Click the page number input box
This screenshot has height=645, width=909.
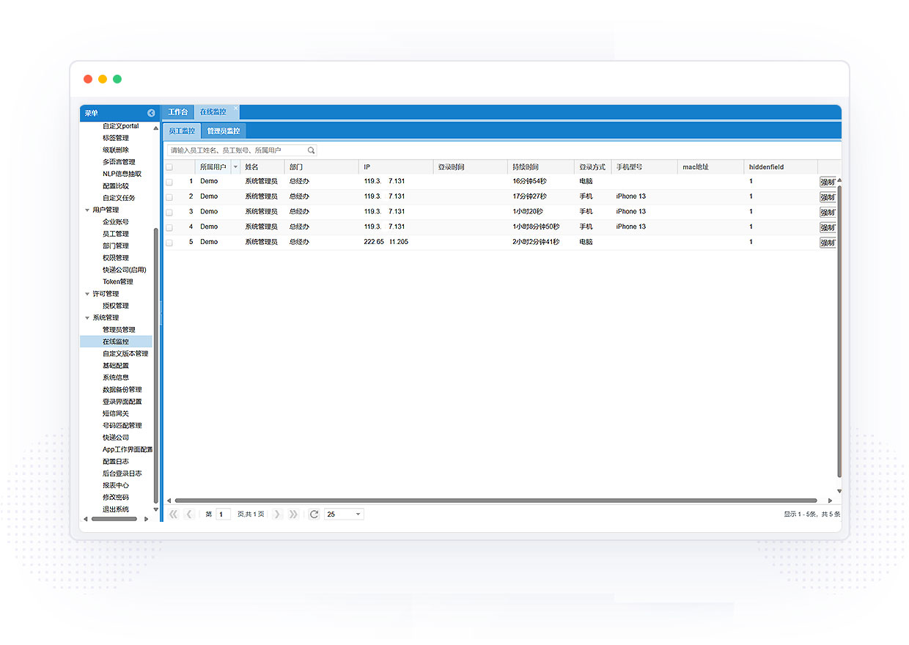[x=224, y=515]
